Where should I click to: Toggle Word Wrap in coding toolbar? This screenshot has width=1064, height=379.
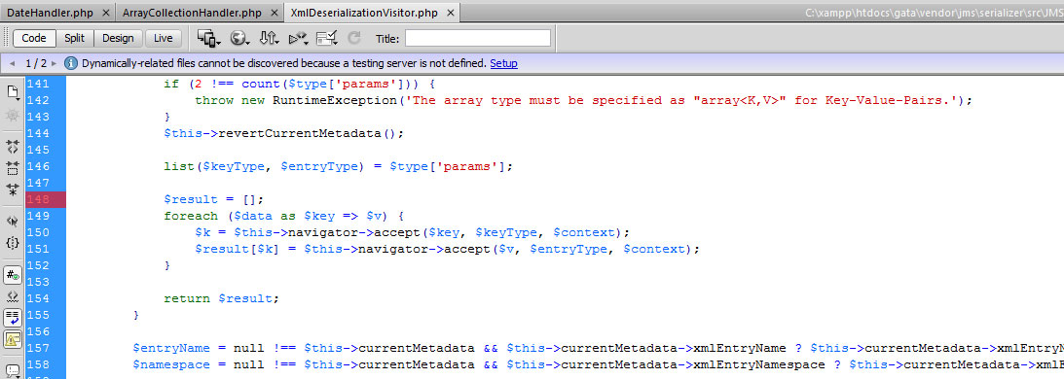[x=13, y=318]
